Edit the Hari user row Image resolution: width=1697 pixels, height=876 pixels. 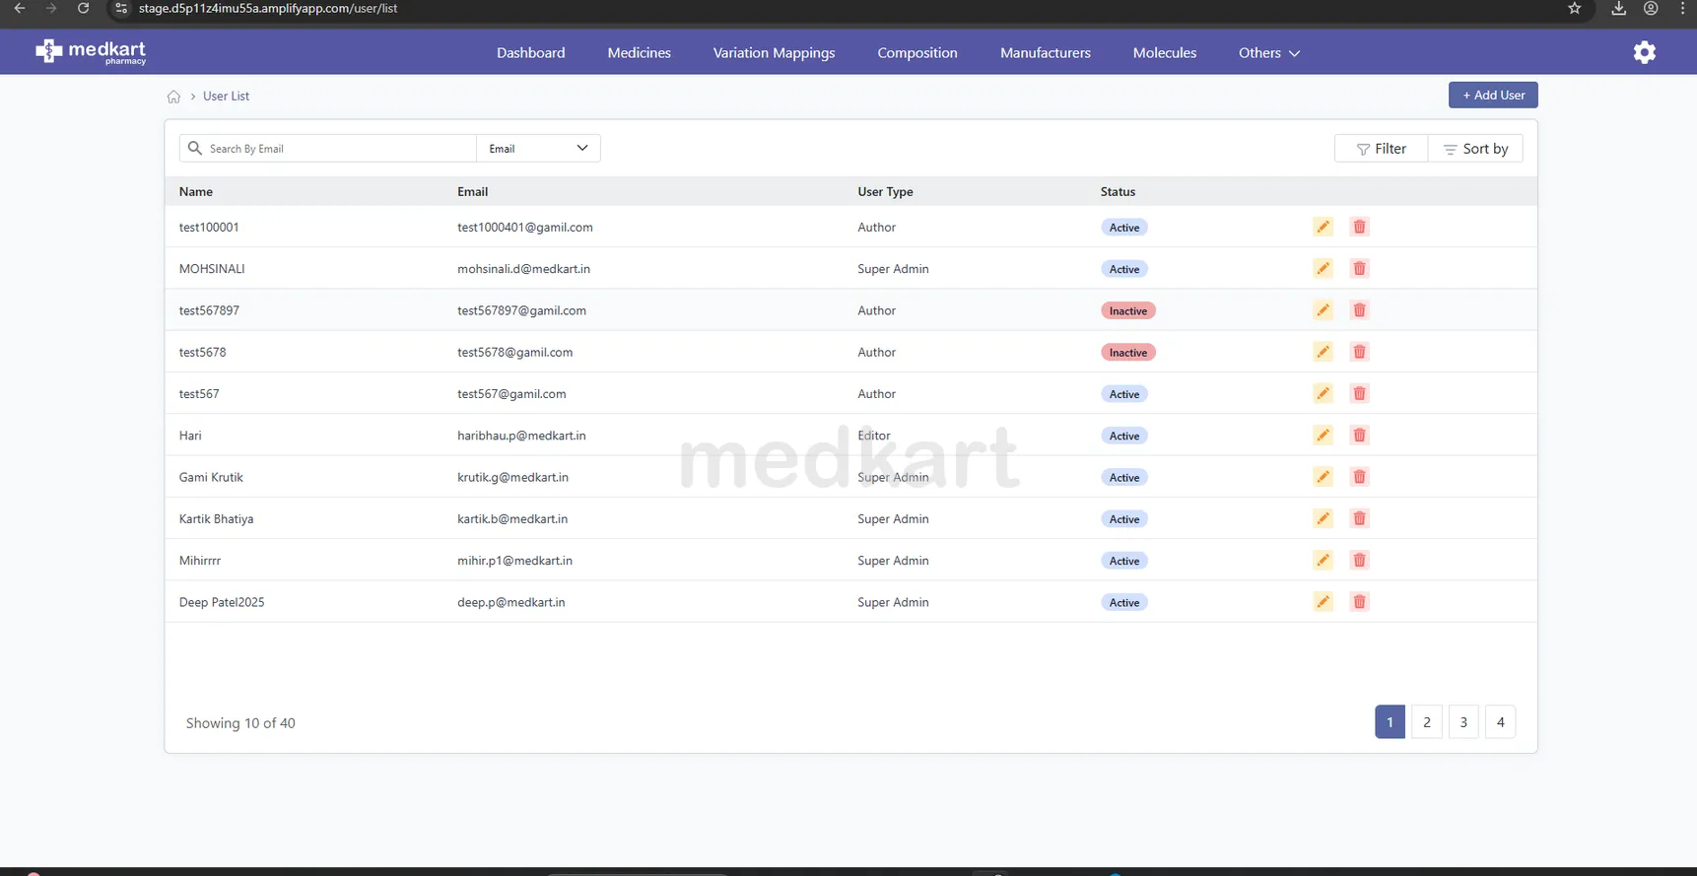click(x=1323, y=436)
